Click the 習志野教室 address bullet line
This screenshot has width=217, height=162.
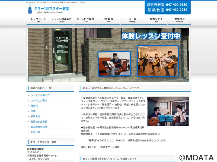coord(113,129)
